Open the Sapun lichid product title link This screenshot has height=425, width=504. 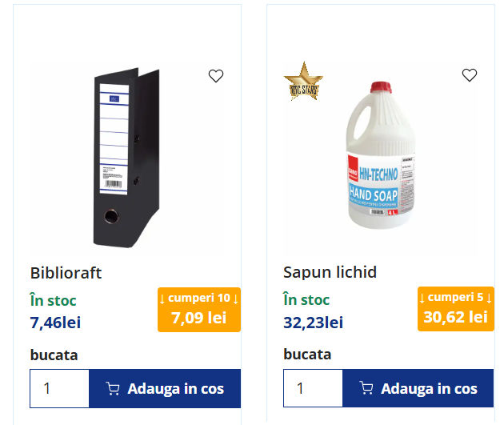click(330, 273)
